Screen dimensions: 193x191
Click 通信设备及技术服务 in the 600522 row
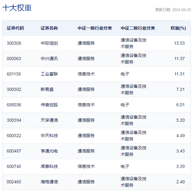(x=133, y=136)
